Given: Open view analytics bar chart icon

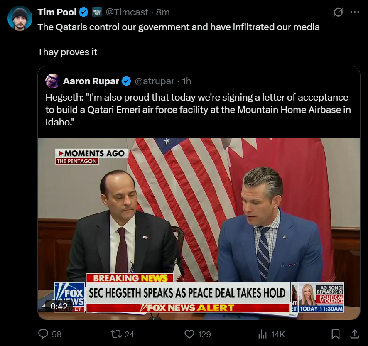Looking at the screenshot, I should pos(263,334).
